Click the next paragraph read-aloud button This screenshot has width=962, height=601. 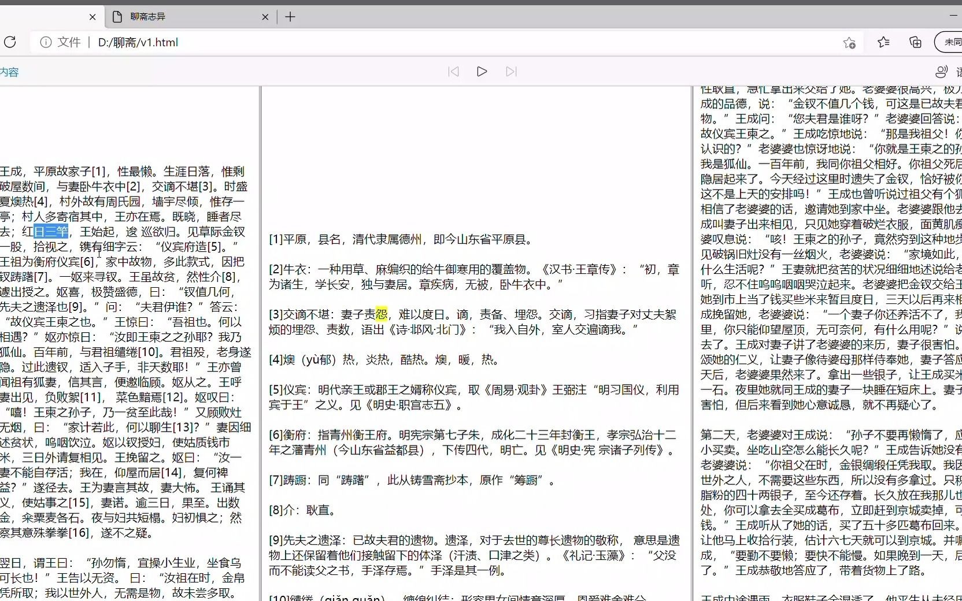[511, 72]
